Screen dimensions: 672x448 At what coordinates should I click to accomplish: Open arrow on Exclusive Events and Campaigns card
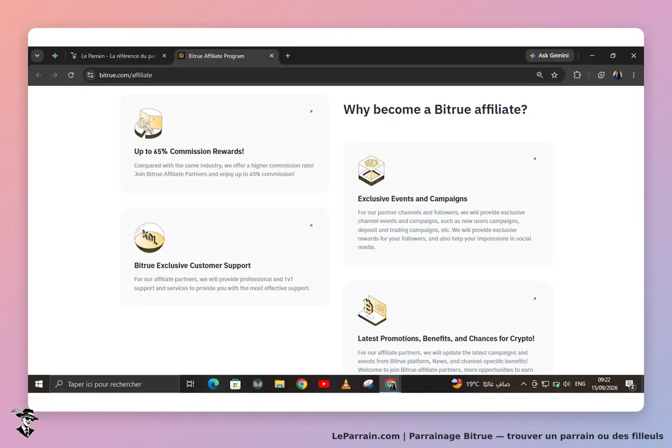click(534, 159)
